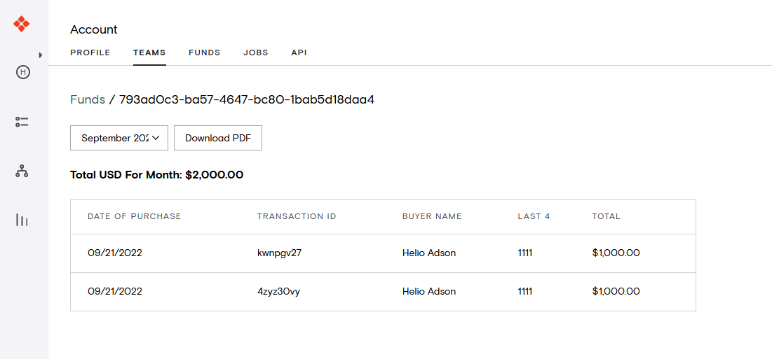This screenshot has height=359, width=772.
Task: Switch to the Profile tab
Action: tap(90, 52)
